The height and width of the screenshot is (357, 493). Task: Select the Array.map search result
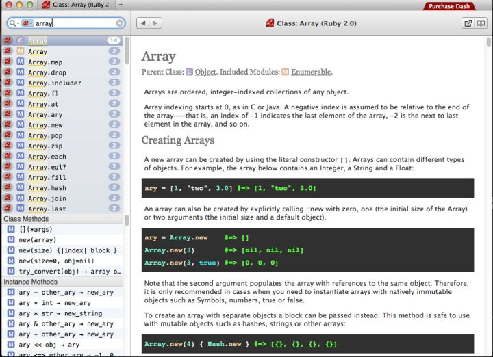point(45,62)
